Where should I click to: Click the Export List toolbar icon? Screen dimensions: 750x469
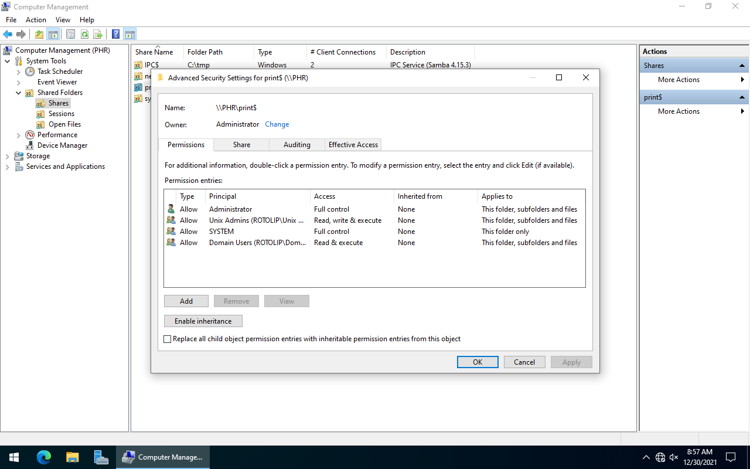tap(98, 35)
